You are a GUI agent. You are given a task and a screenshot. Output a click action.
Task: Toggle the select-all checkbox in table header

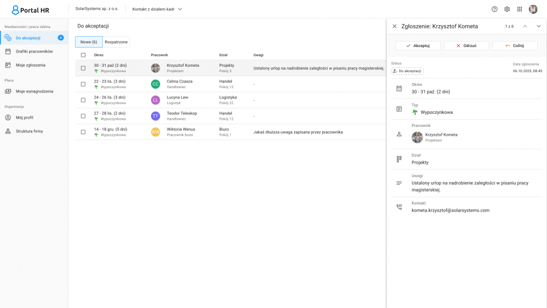83,55
